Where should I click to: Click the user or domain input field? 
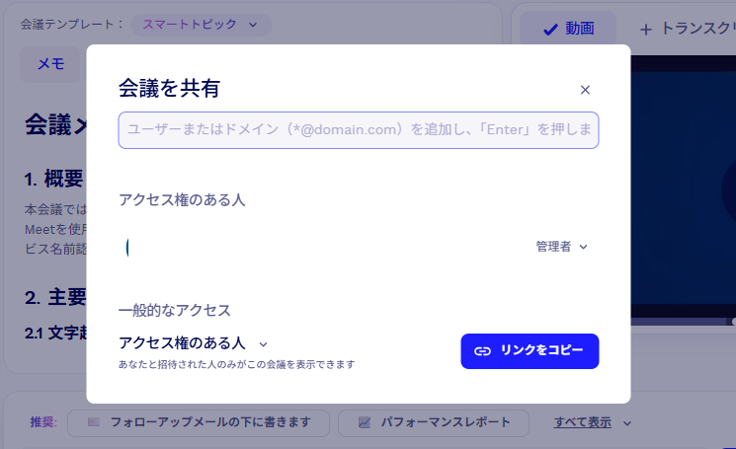pos(359,130)
